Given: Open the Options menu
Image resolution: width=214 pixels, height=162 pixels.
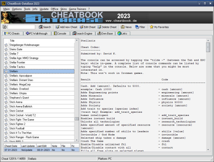Looking at the screenshot, I should click(17, 9).
